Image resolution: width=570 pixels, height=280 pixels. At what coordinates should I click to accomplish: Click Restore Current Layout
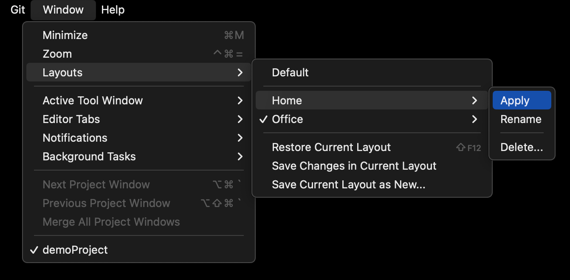[331, 147]
